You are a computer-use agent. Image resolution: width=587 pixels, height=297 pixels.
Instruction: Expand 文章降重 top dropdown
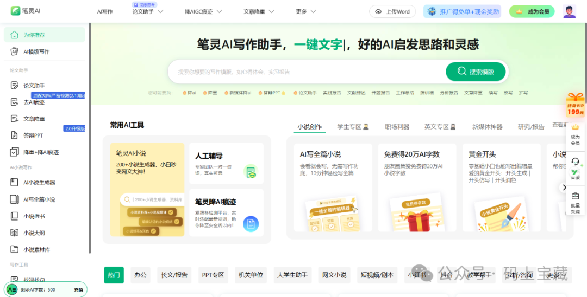259,11
